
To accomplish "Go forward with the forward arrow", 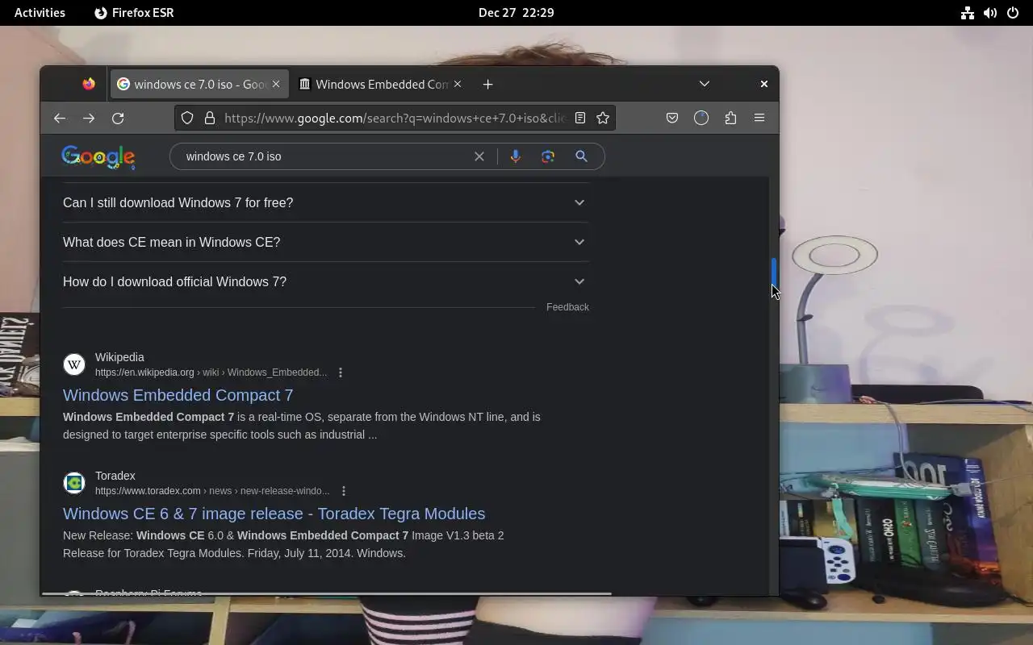I will pyautogui.click(x=89, y=118).
